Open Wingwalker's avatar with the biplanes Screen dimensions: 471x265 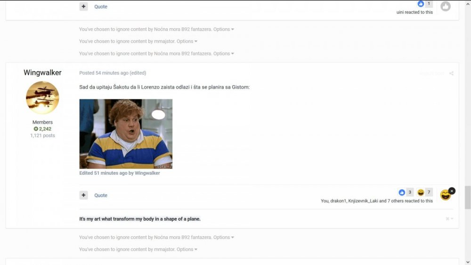coord(42,97)
